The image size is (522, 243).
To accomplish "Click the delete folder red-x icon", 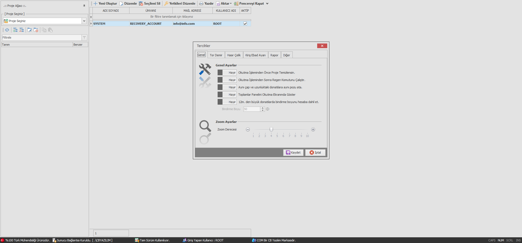I will point(36,30).
